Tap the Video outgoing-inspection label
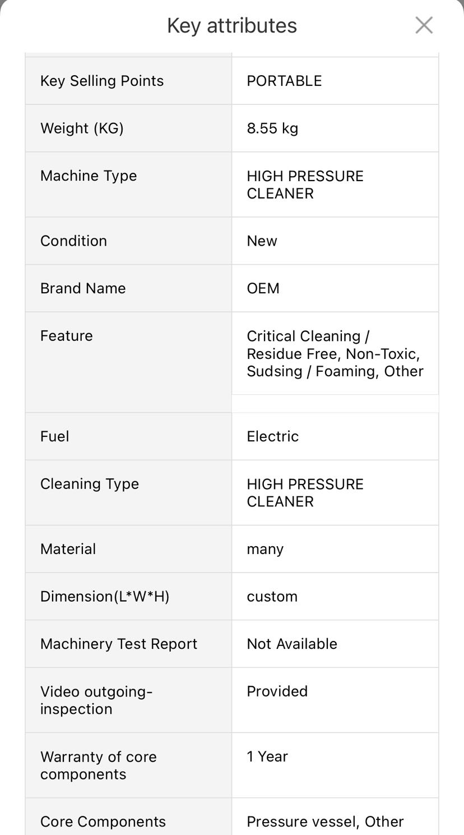The width and height of the screenshot is (464, 835). (96, 700)
